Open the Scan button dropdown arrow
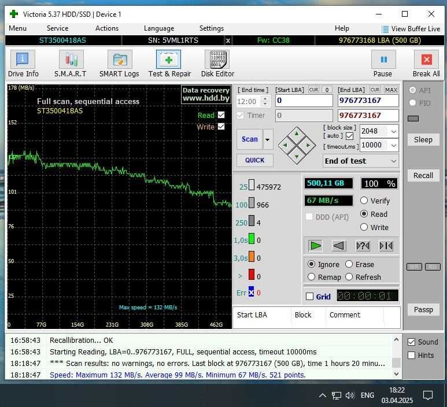The image size is (447, 407). click(x=268, y=139)
